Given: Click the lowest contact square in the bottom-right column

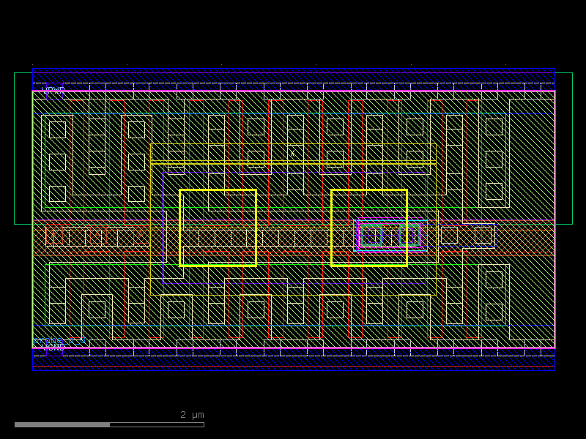Looking at the screenshot, I should click(494, 312).
